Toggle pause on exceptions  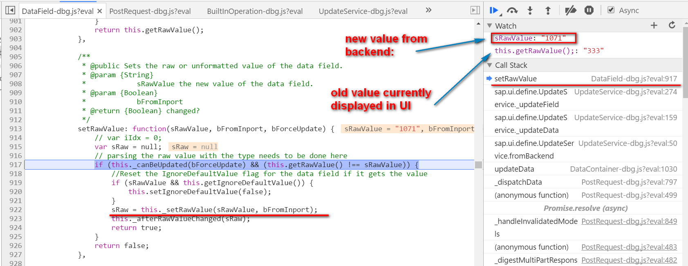click(589, 10)
